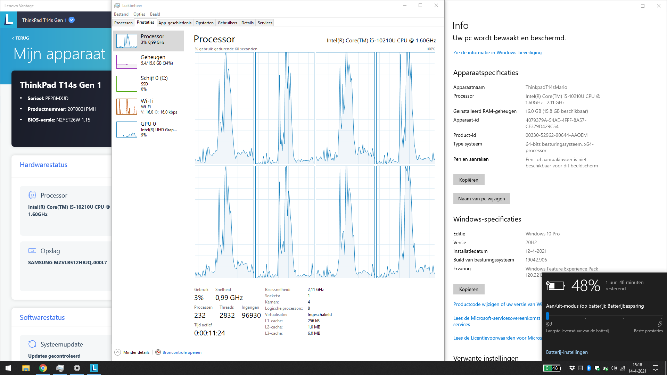Click the battery status tray icon
The width and height of the screenshot is (667, 375).
point(606,368)
